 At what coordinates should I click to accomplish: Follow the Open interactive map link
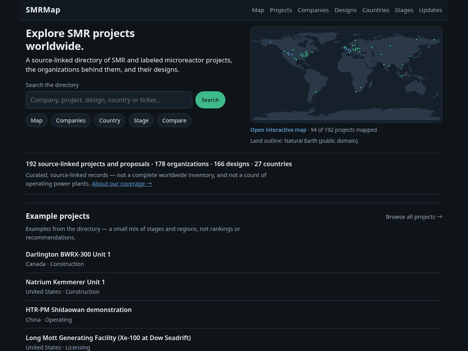[x=278, y=130]
